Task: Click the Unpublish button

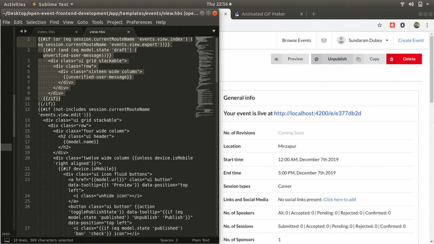Action: 332,59
